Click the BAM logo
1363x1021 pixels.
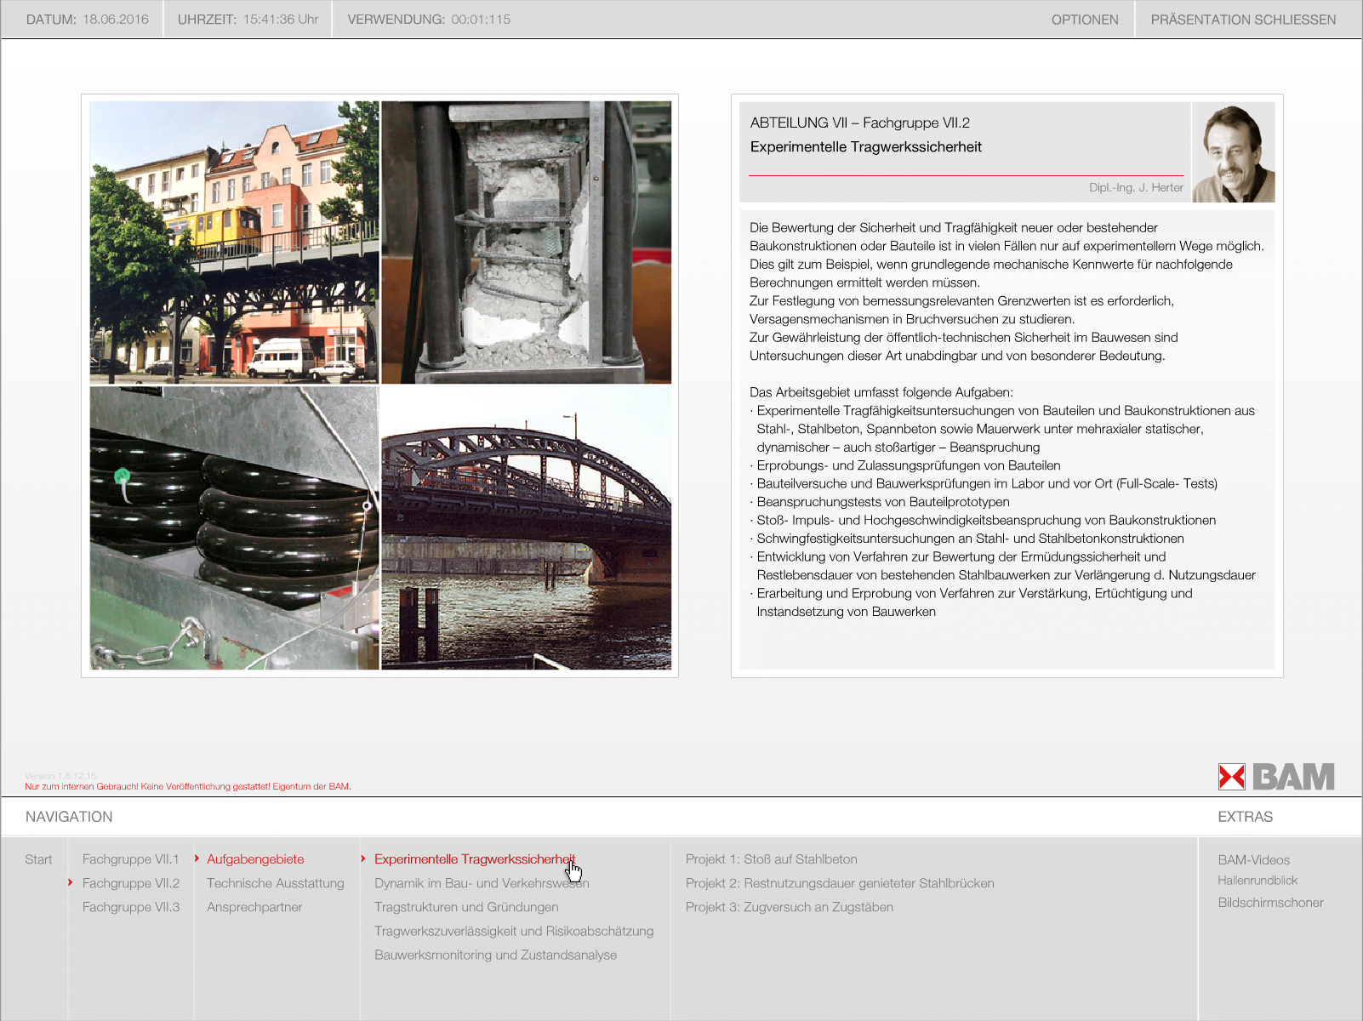click(x=1275, y=777)
